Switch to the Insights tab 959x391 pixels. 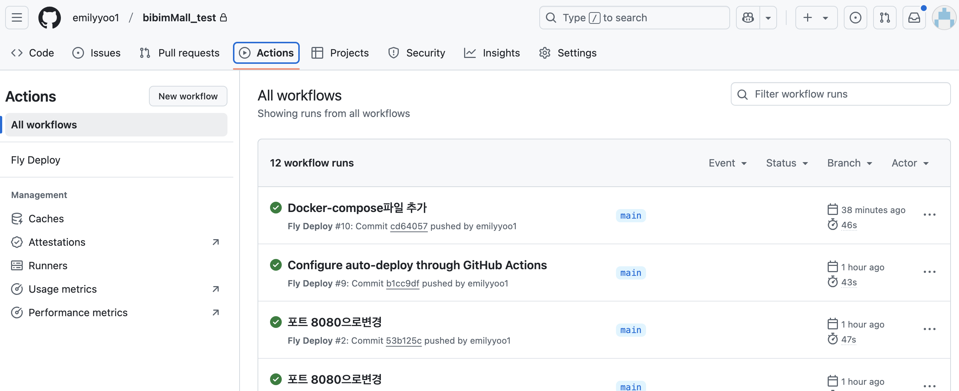(492, 53)
